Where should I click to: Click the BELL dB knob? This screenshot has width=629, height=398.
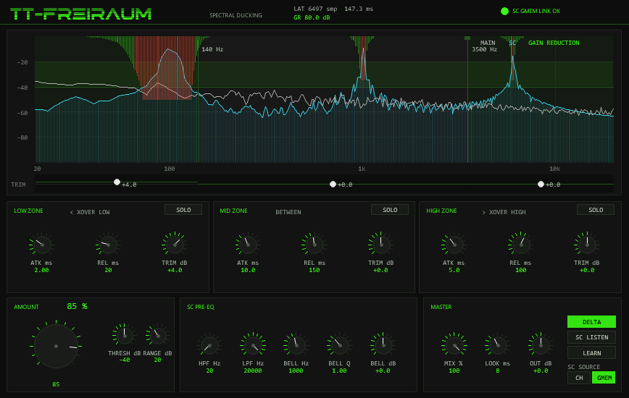[x=383, y=345]
